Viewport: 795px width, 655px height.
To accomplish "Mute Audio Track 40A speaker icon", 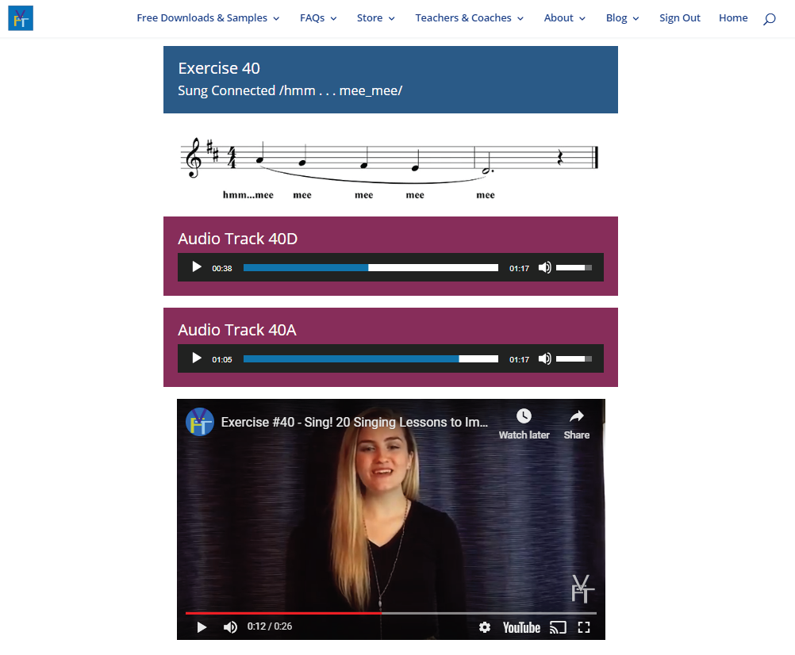I will tap(544, 358).
